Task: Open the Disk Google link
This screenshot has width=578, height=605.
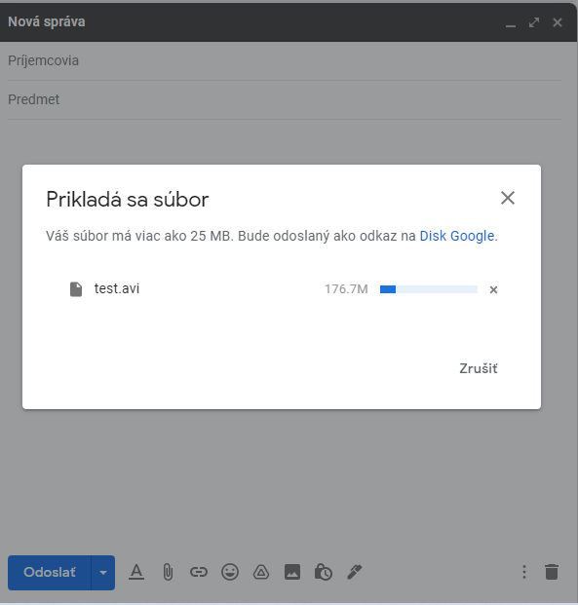Action: click(x=457, y=236)
